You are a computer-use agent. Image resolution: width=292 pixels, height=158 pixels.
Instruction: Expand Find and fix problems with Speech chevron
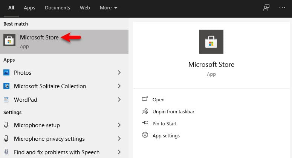(x=119, y=152)
